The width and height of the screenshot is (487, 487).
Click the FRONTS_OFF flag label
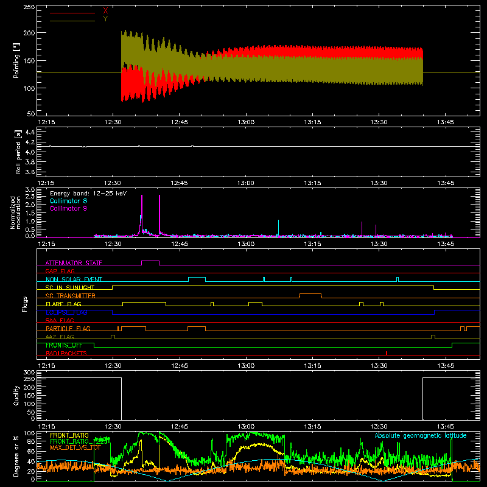point(64,345)
